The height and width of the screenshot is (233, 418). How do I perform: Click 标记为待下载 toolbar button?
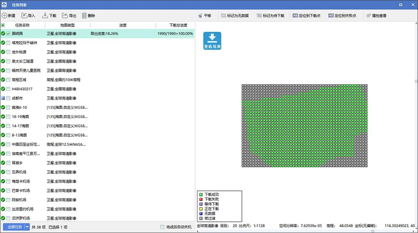[x=271, y=15]
